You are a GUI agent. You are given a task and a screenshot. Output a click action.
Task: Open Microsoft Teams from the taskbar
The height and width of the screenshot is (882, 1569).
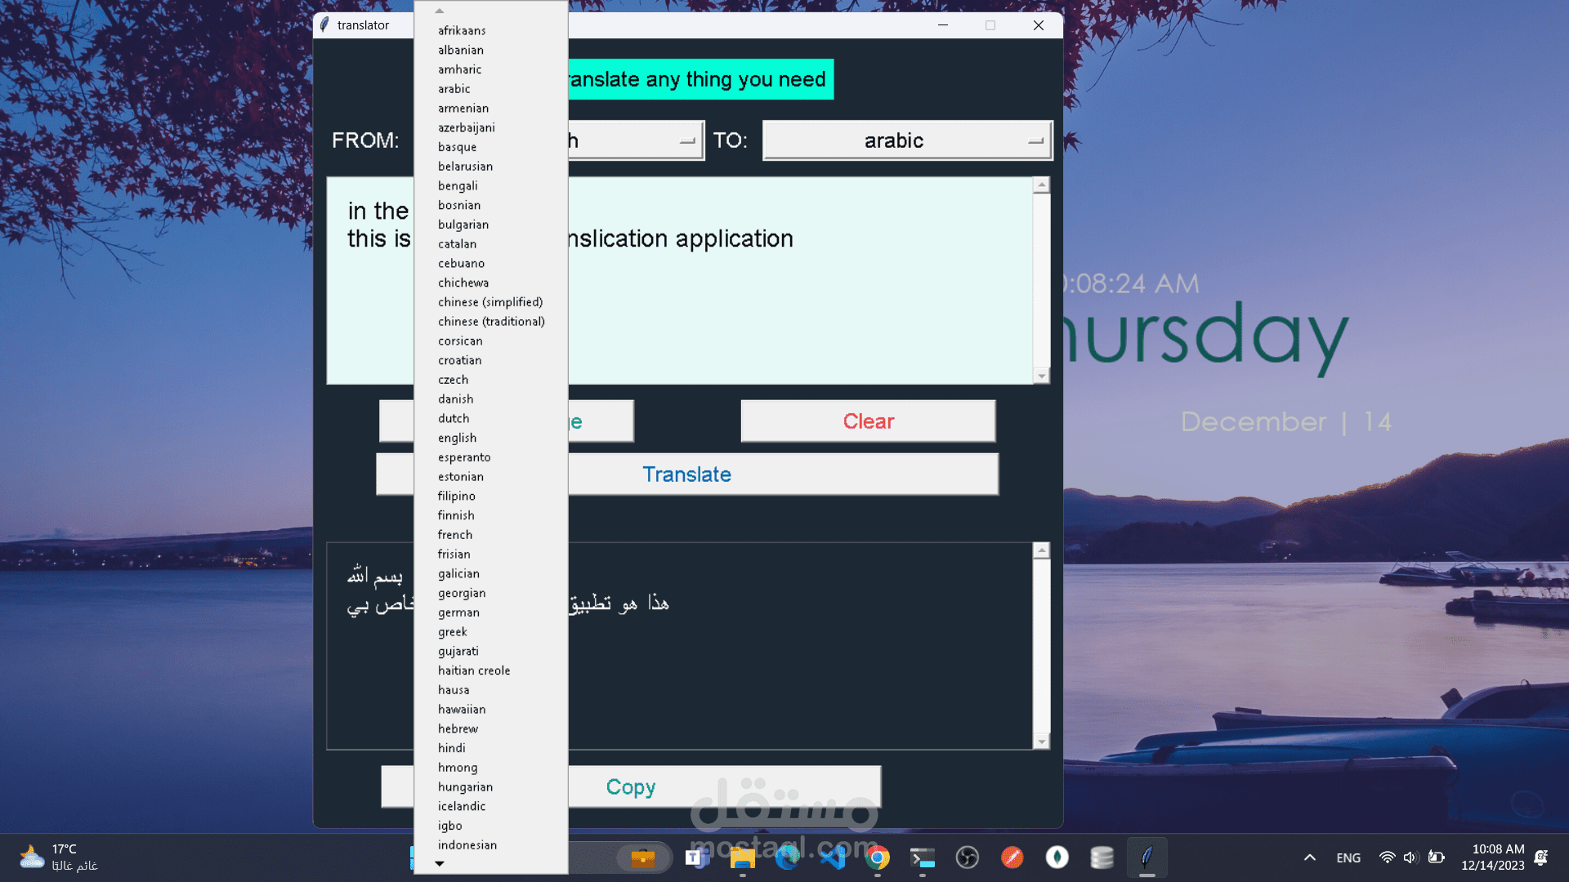coord(697,857)
